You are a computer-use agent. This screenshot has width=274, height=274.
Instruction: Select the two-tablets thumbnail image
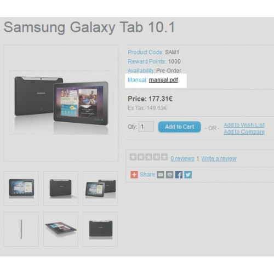(x=100, y=189)
